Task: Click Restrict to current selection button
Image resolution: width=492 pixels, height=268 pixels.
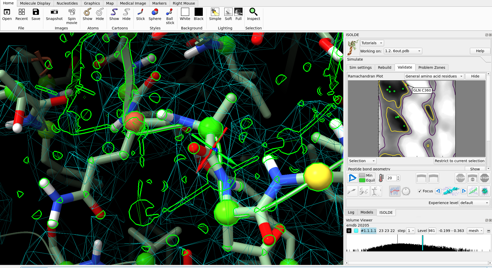Action: click(x=459, y=161)
